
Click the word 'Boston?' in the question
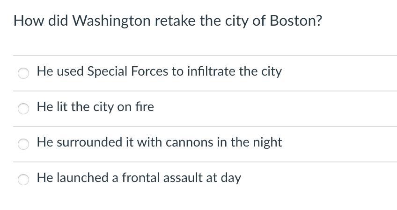tap(296, 20)
